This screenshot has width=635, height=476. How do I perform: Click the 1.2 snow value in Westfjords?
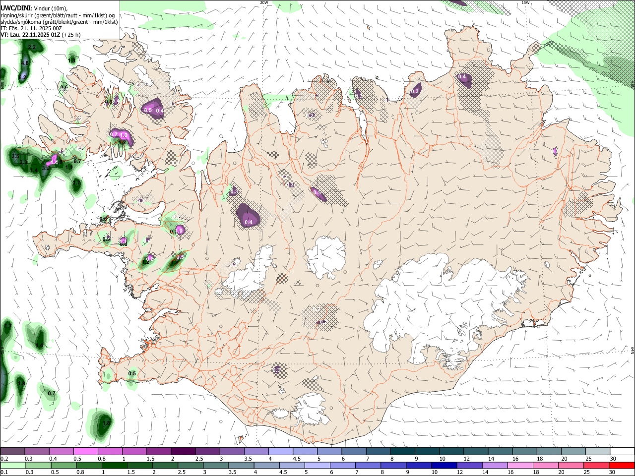click(122, 142)
